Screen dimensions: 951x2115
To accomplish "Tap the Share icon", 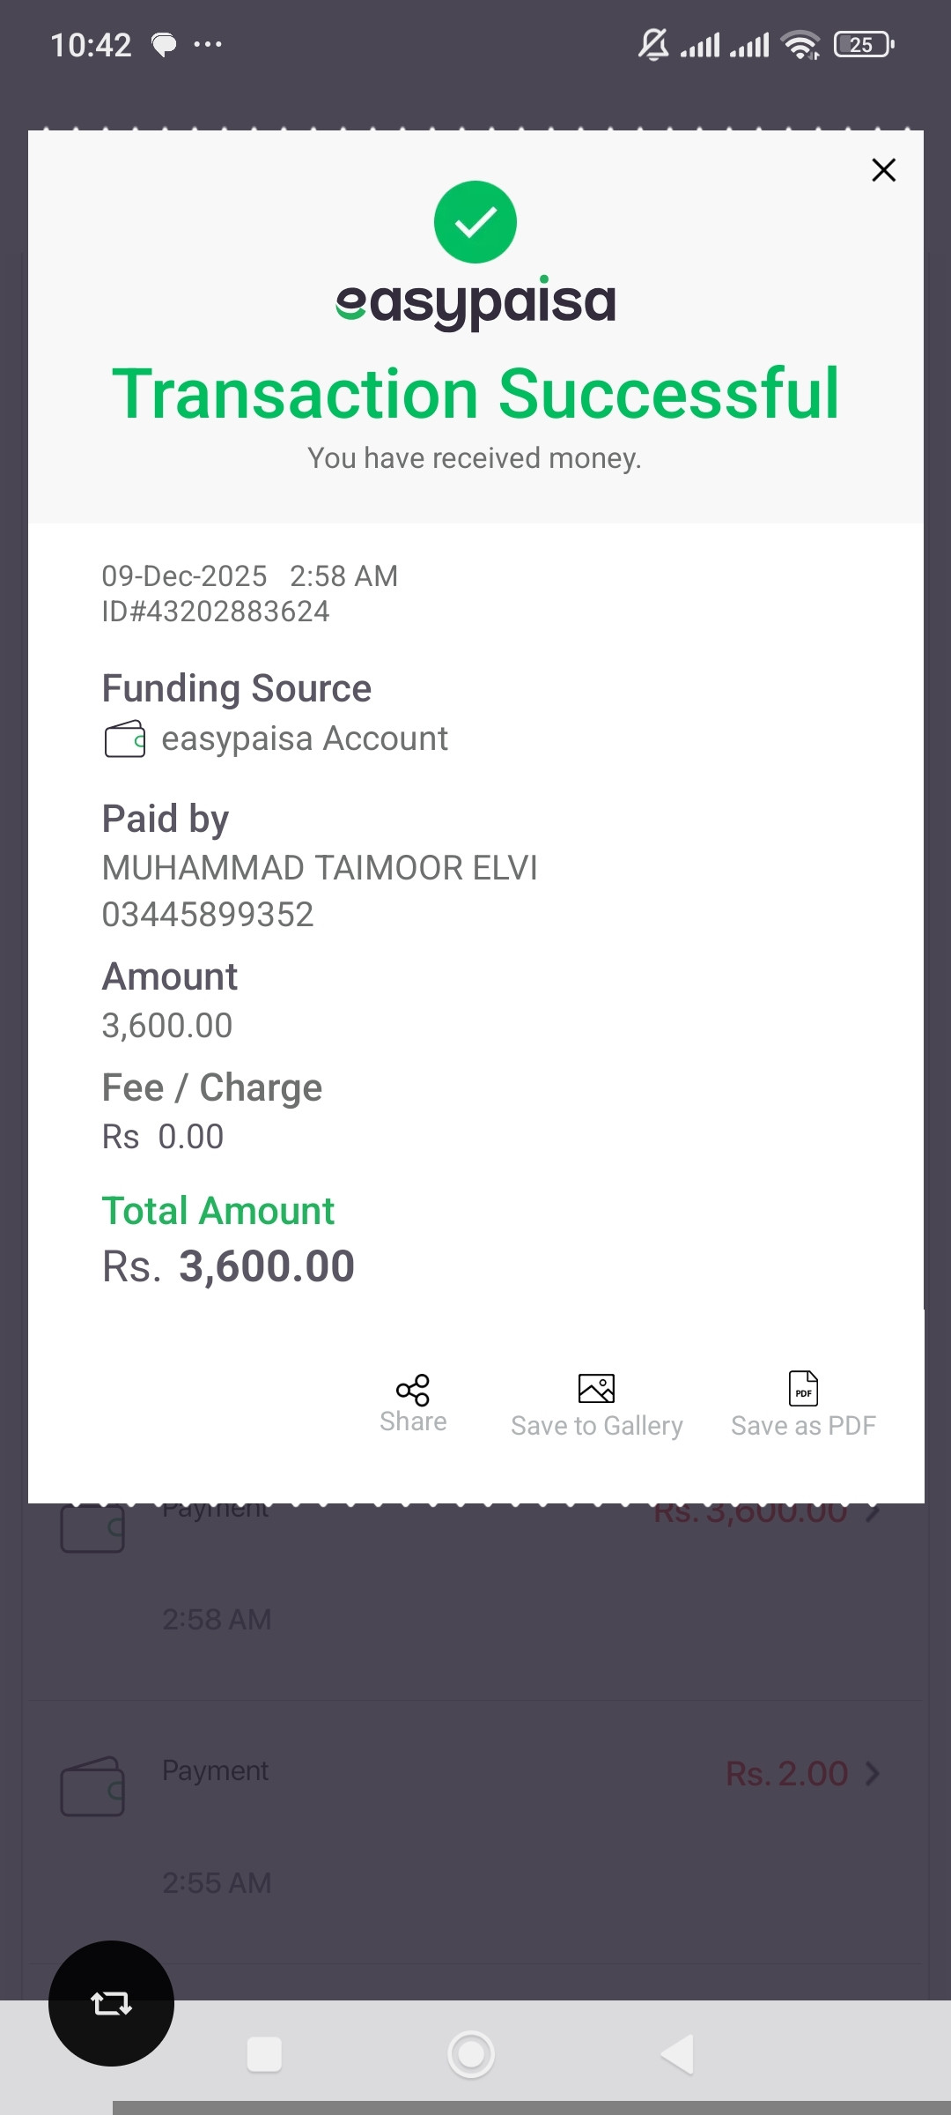I will (x=413, y=1390).
